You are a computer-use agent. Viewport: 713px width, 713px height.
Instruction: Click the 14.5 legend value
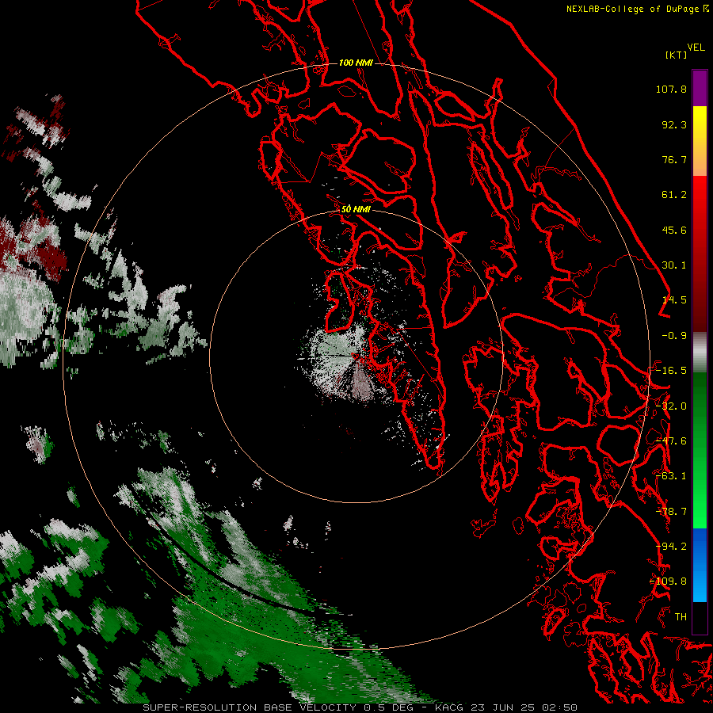674,300
